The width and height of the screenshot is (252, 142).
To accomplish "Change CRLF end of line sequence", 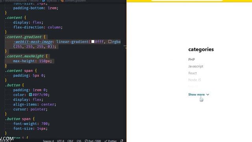I will click(70, 141).
